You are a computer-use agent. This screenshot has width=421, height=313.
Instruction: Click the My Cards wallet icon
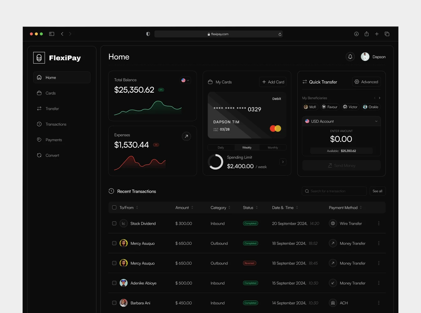[x=210, y=82]
